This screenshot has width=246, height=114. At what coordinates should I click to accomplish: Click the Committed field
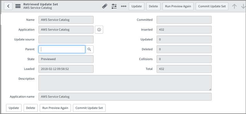point(184,20)
